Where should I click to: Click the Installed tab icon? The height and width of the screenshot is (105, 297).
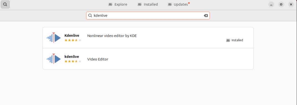[x=140, y=4]
